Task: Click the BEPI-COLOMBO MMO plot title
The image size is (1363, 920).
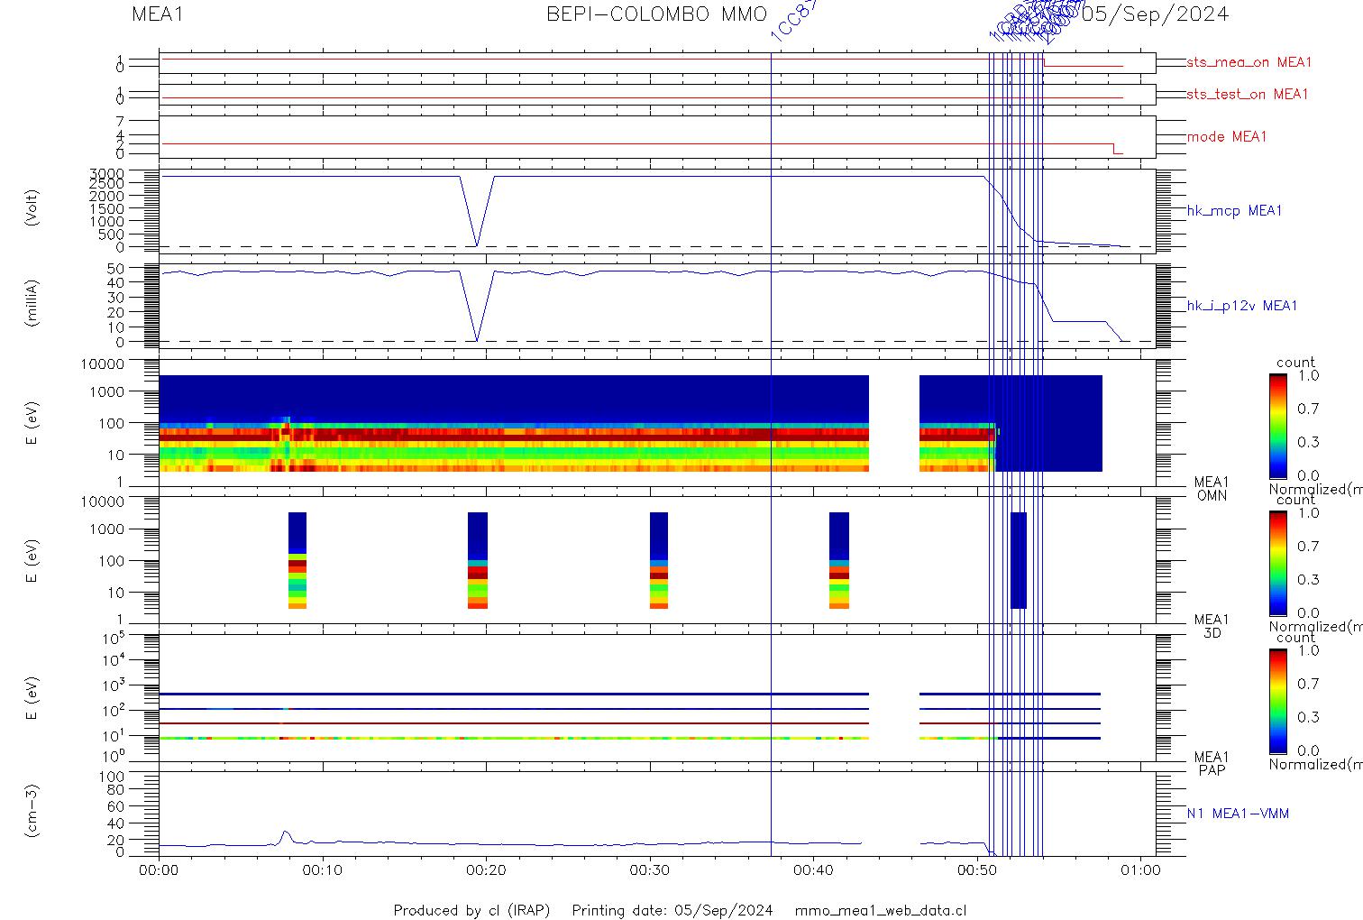Action: (657, 14)
